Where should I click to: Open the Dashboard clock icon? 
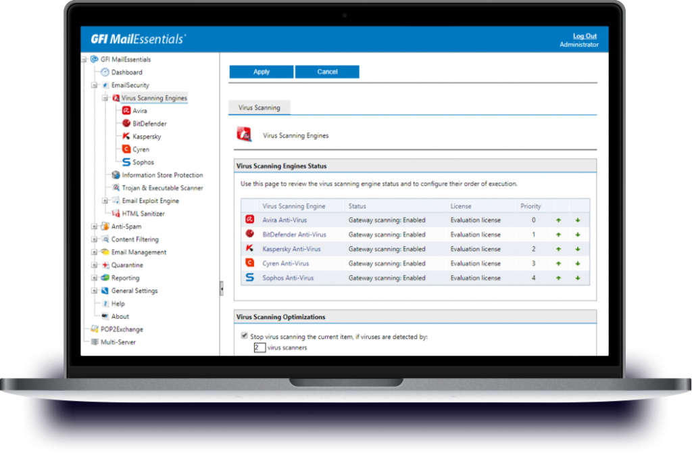(104, 72)
